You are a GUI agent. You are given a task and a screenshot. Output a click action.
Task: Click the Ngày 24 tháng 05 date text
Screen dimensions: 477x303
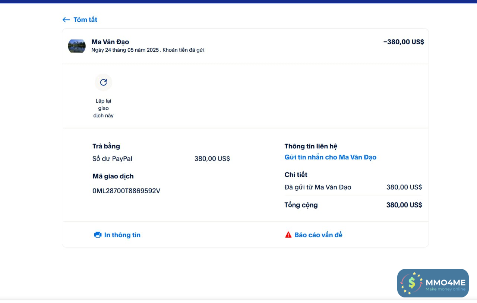pos(125,50)
